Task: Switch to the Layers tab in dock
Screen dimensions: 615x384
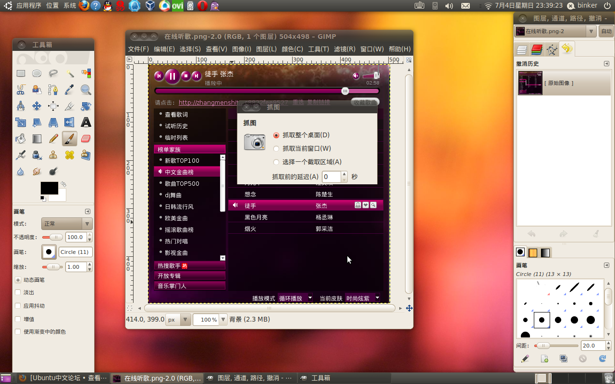Action: [522, 49]
